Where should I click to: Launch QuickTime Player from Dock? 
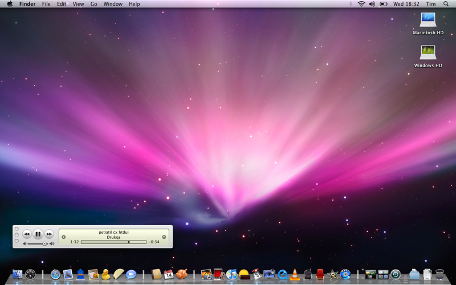(282, 274)
